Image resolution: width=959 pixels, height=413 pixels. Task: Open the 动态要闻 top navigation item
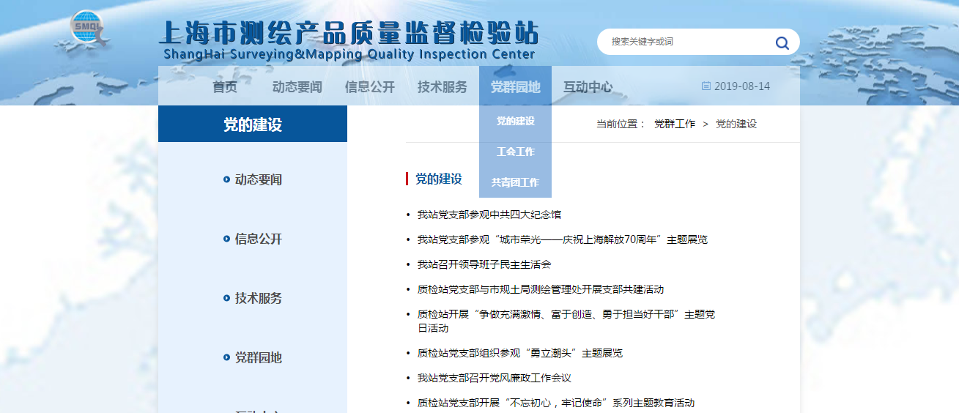coord(297,87)
